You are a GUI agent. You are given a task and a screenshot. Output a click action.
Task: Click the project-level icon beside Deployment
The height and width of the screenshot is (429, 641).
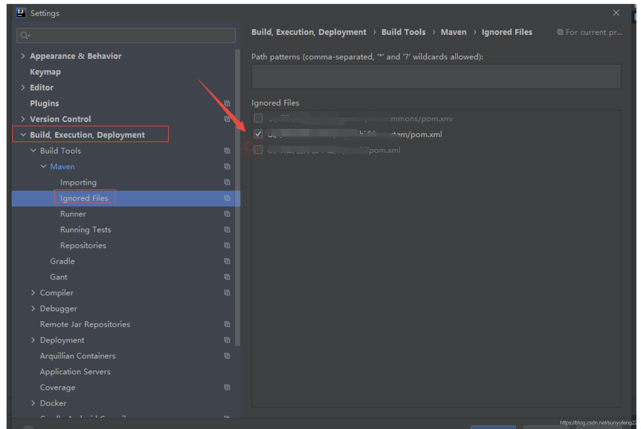tap(227, 340)
